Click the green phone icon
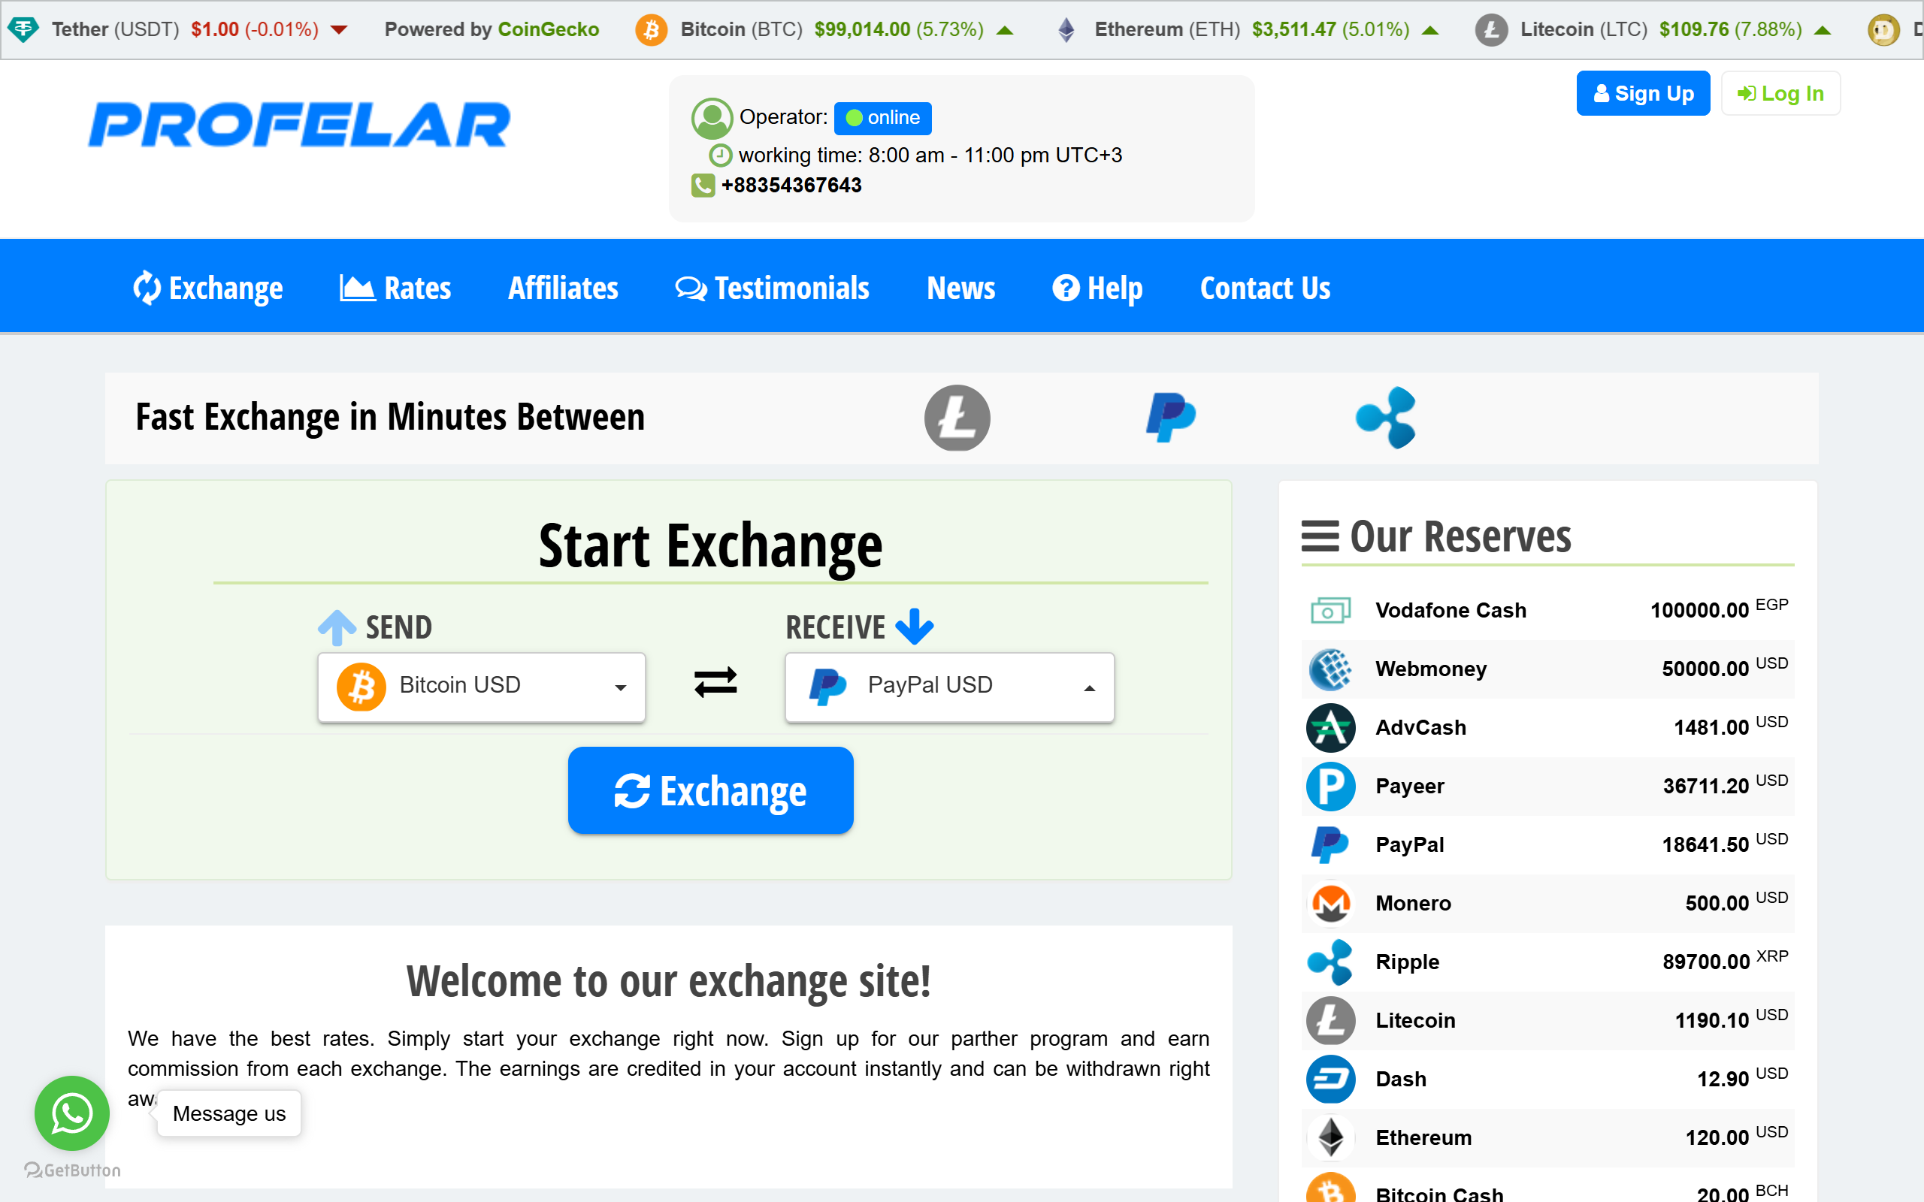This screenshot has width=1924, height=1202. click(x=703, y=186)
